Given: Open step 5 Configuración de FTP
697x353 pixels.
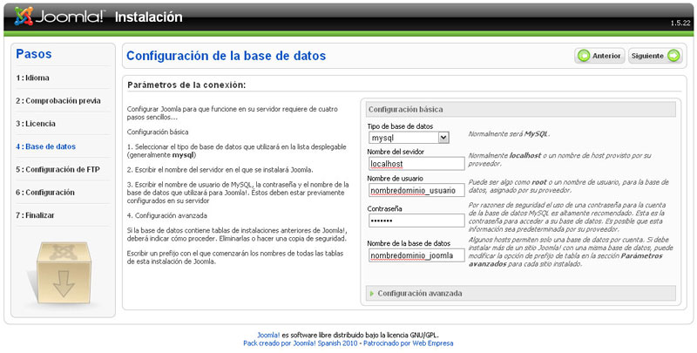Looking at the screenshot, I should pos(58,169).
